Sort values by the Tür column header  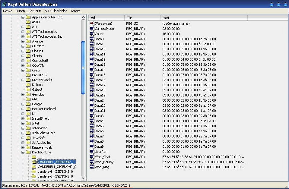(143, 18)
